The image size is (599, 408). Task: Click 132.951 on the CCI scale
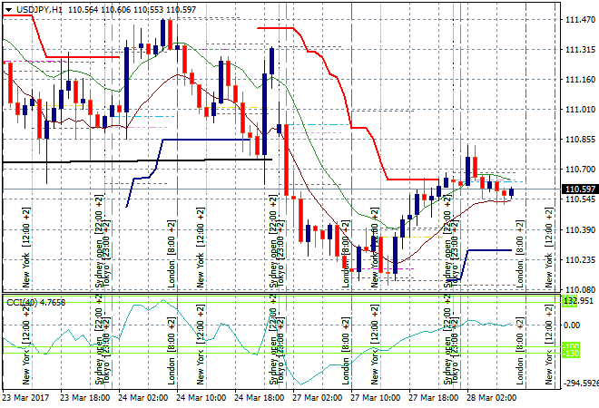coord(578,301)
